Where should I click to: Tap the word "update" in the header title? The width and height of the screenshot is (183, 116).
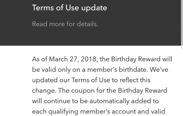(x=94, y=8)
